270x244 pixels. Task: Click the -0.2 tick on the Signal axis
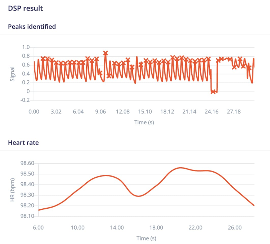(25, 100)
